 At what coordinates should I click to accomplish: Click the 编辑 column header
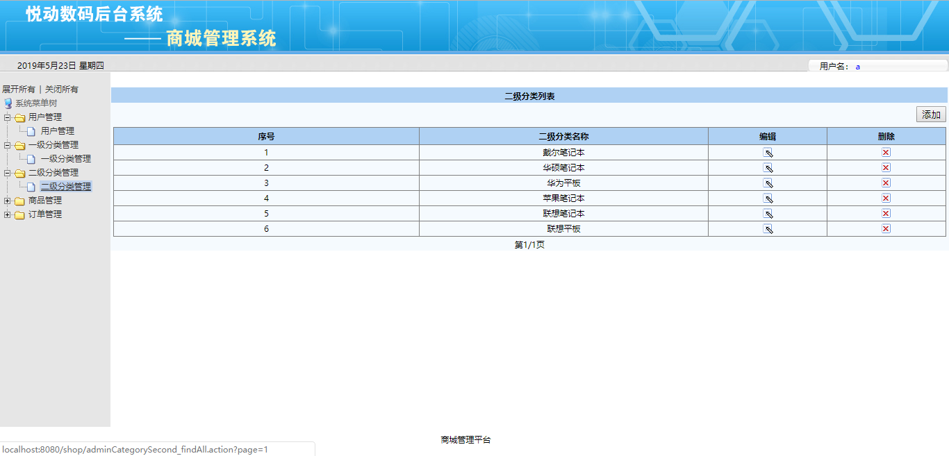point(768,137)
